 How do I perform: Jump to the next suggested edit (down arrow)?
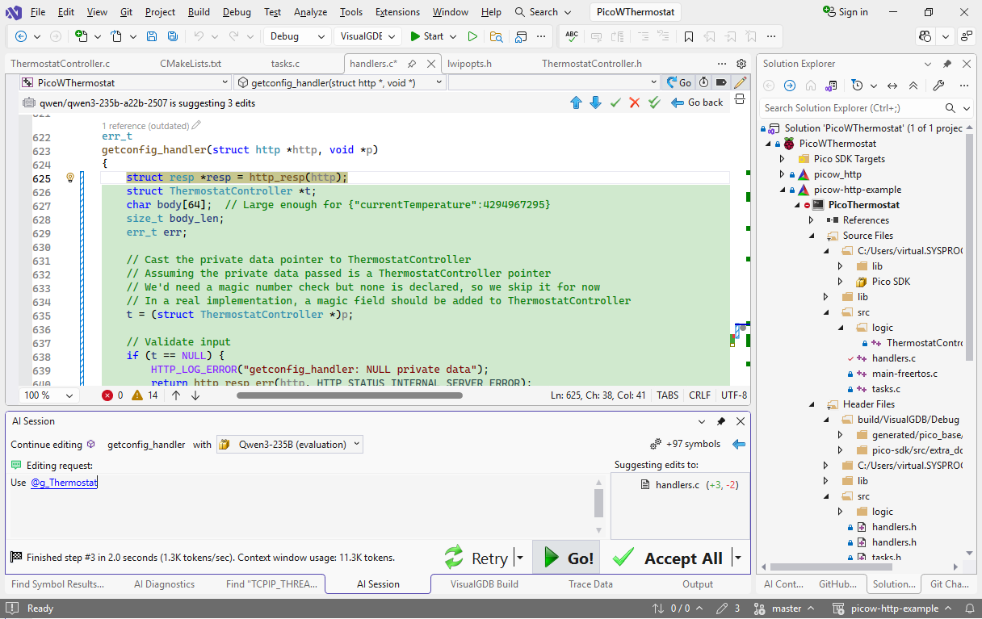[x=595, y=102]
